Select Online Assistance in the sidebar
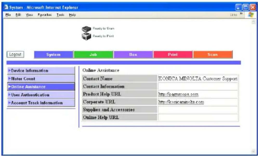258x156 pixels. coord(41,87)
